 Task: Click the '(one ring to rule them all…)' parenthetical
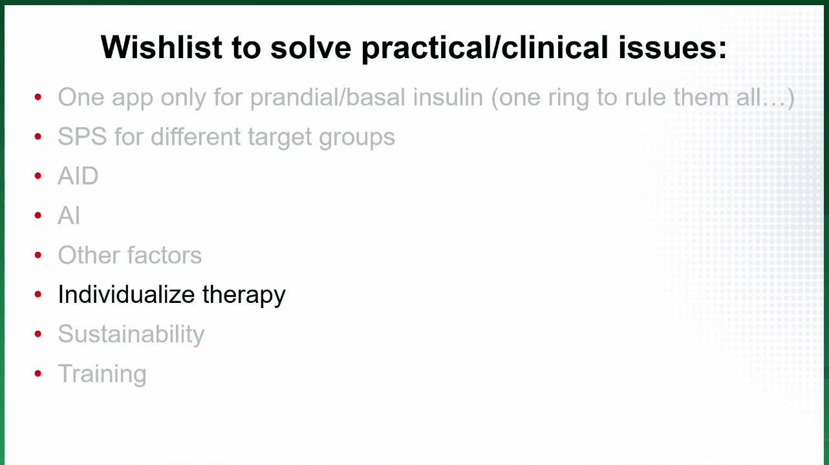[643, 98]
